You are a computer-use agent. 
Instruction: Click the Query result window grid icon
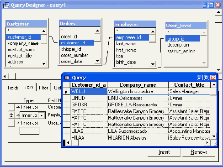67,78
